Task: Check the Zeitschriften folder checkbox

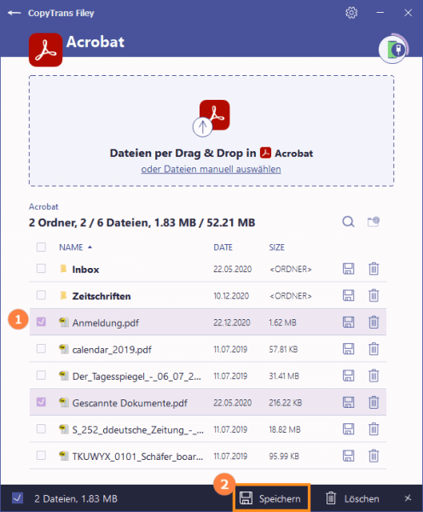Action: tap(41, 295)
